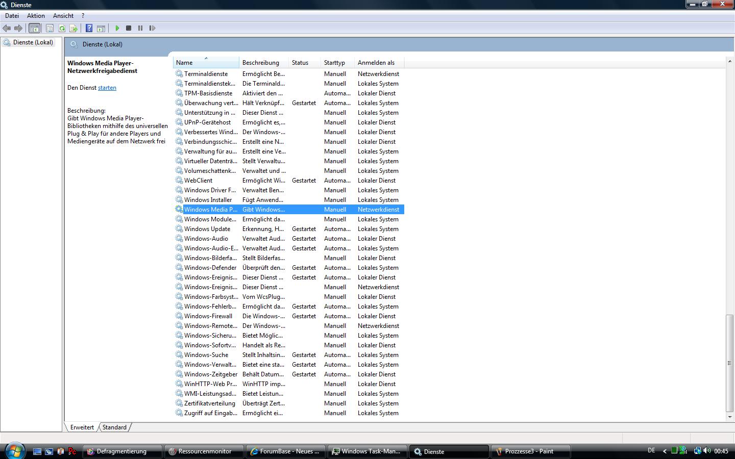Viewport: 735px width, 459px height.
Task: Select the Terminaldienste service row
Action: tap(289, 74)
